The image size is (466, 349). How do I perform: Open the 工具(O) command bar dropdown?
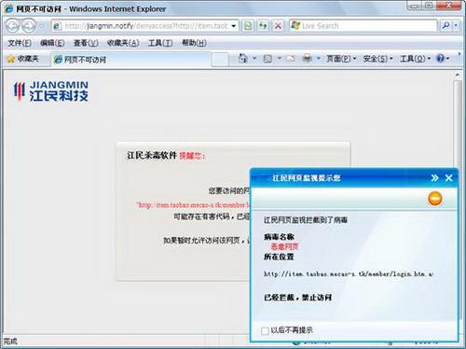pyautogui.click(x=415, y=59)
